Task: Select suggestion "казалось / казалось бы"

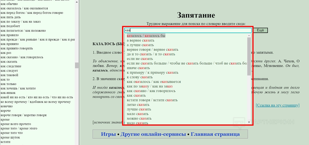Action: coord(146,36)
